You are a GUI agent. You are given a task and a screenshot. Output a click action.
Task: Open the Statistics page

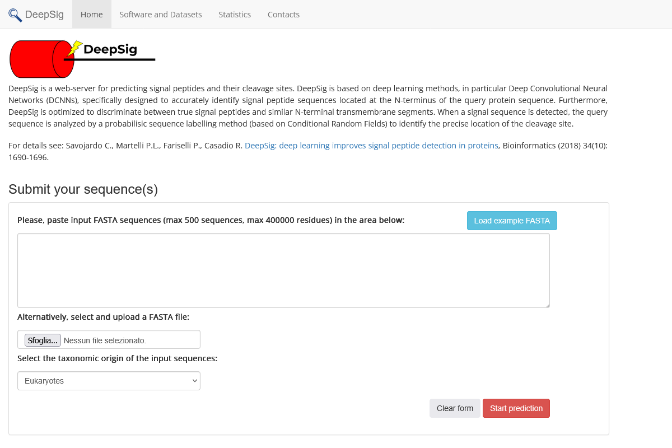coord(235,14)
